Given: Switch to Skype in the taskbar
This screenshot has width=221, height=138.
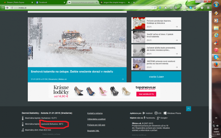Looking at the screenshot, I should coord(216,57).
